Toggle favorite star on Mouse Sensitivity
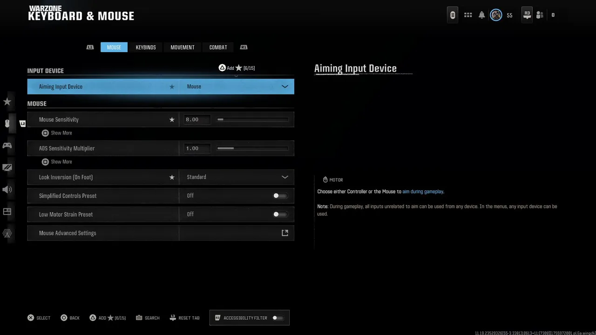 coord(172,120)
